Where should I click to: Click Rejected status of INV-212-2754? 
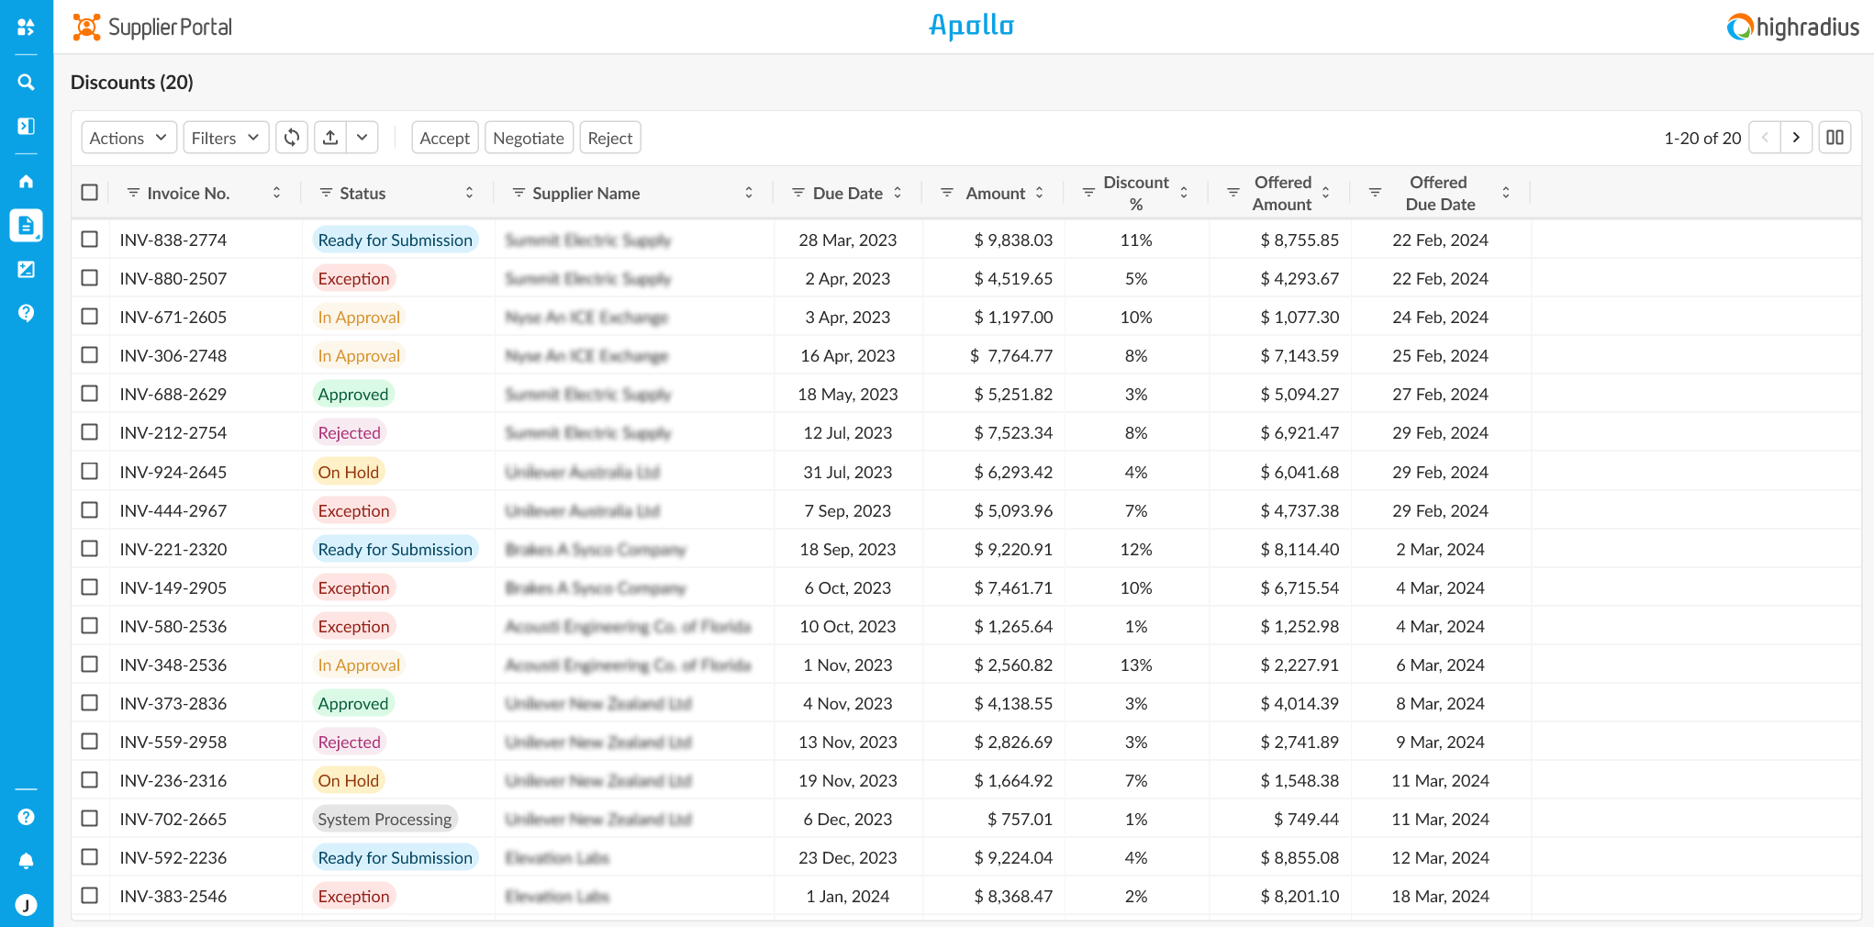click(x=349, y=432)
